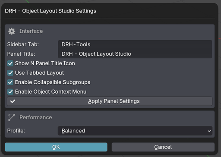Viewport: 221px width, 157px height.
Task: Click the Apply Panel Settings button
Action: (110, 101)
